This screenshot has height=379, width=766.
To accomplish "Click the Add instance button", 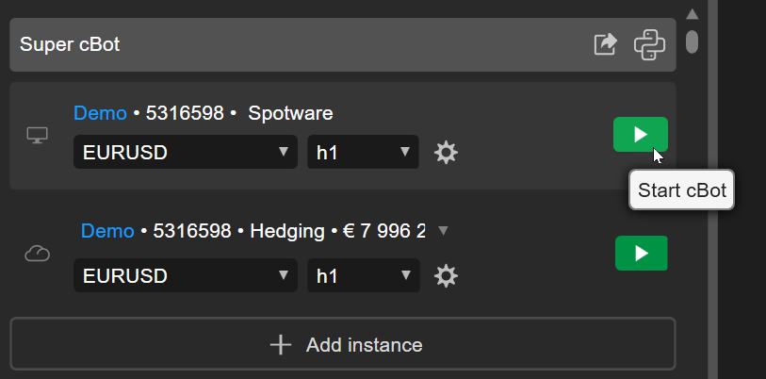I will [x=343, y=344].
